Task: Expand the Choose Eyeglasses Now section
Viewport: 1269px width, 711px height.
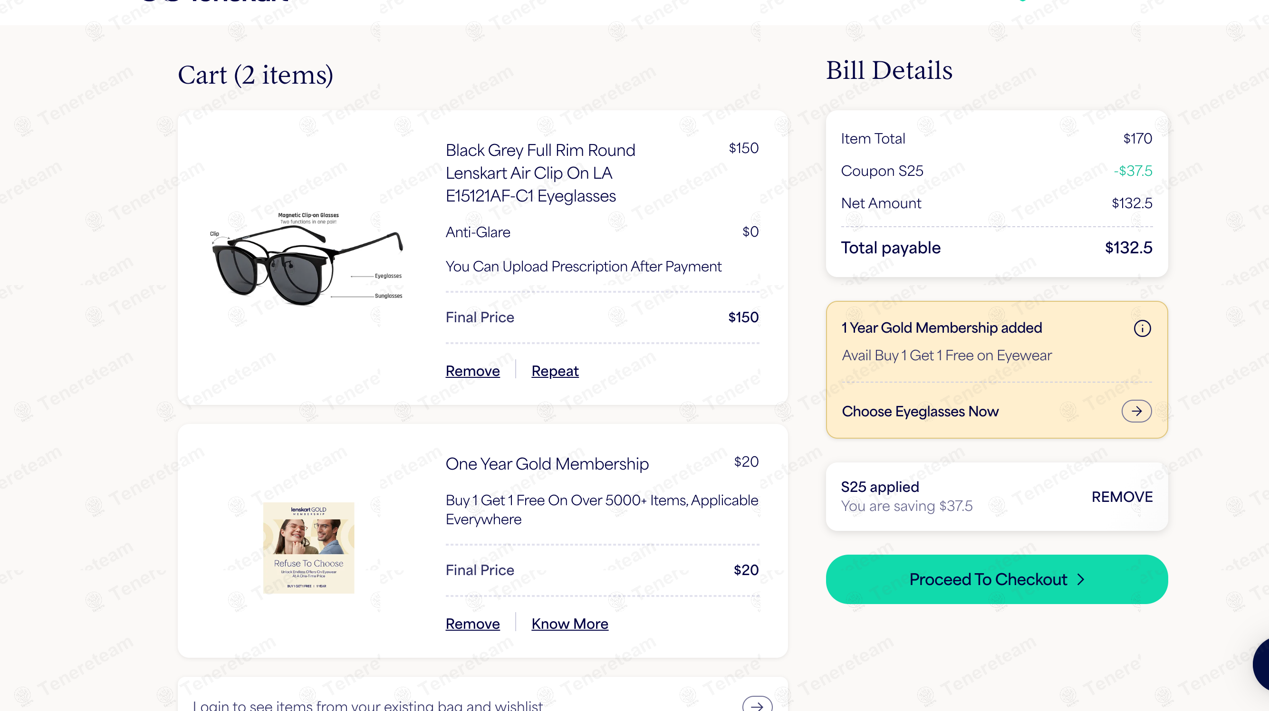Action: coord(920,412)
